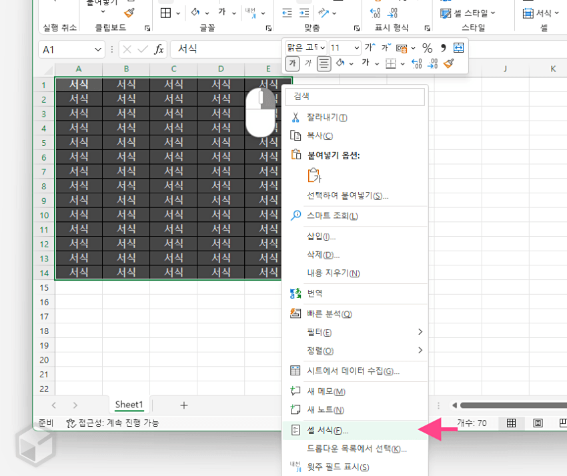Open the Number Format group dialog launcher
Screen dimensions: 567x476
point(428,28)
